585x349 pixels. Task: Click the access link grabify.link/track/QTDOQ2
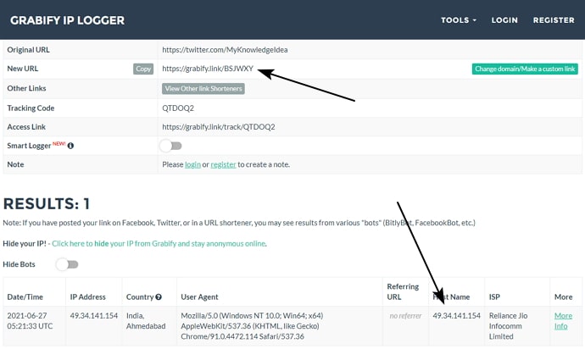(x=218, y=127)
